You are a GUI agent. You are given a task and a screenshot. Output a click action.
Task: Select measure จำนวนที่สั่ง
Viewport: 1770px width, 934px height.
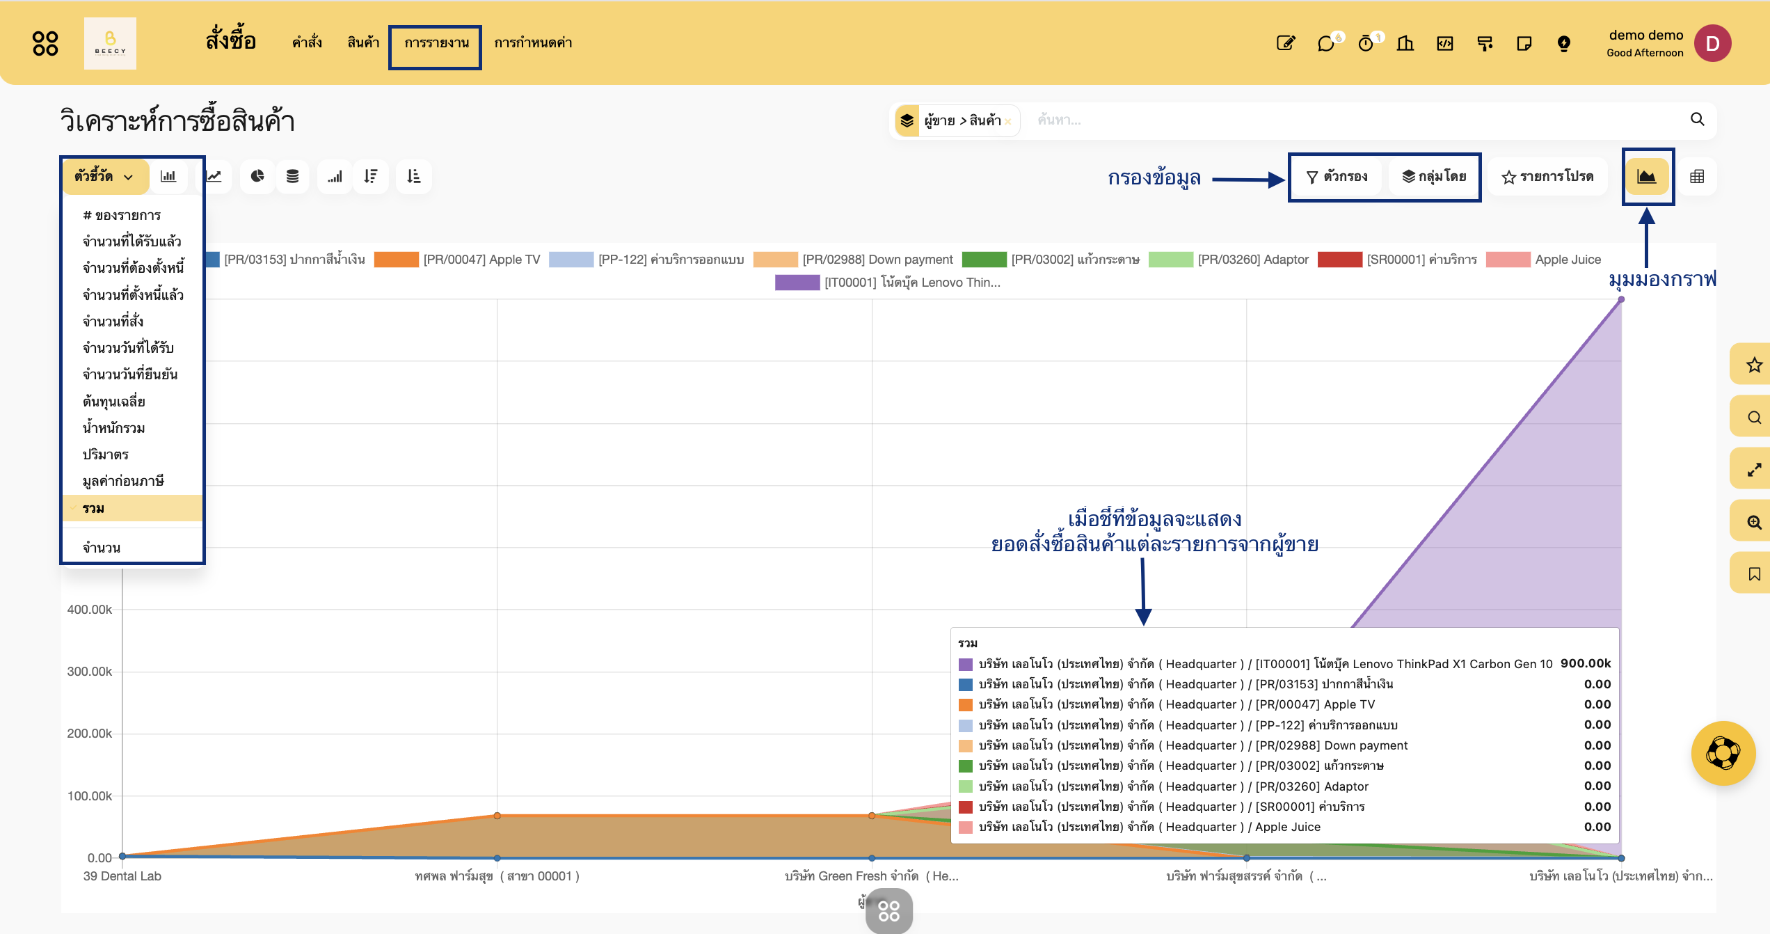click(x=132, y=322)
